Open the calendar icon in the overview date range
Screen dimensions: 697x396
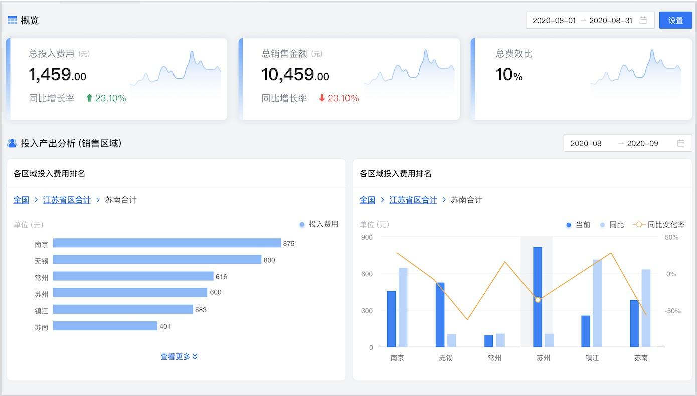644,20
